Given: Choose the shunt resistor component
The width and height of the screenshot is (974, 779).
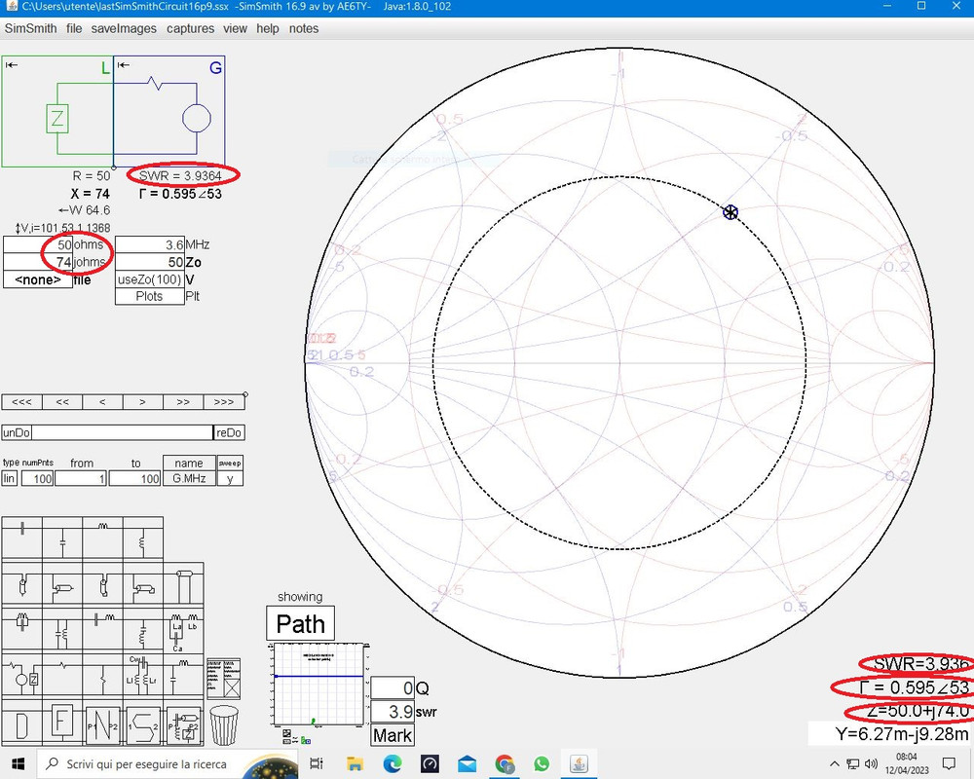Looking at the screenshot, I should click(102, 675).
